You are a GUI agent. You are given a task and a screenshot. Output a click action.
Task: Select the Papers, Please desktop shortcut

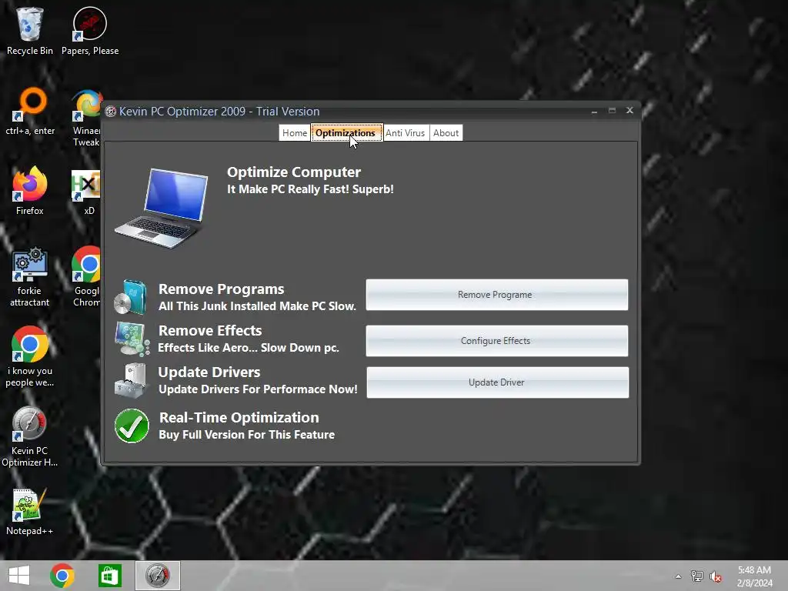[x=90, y=31]
